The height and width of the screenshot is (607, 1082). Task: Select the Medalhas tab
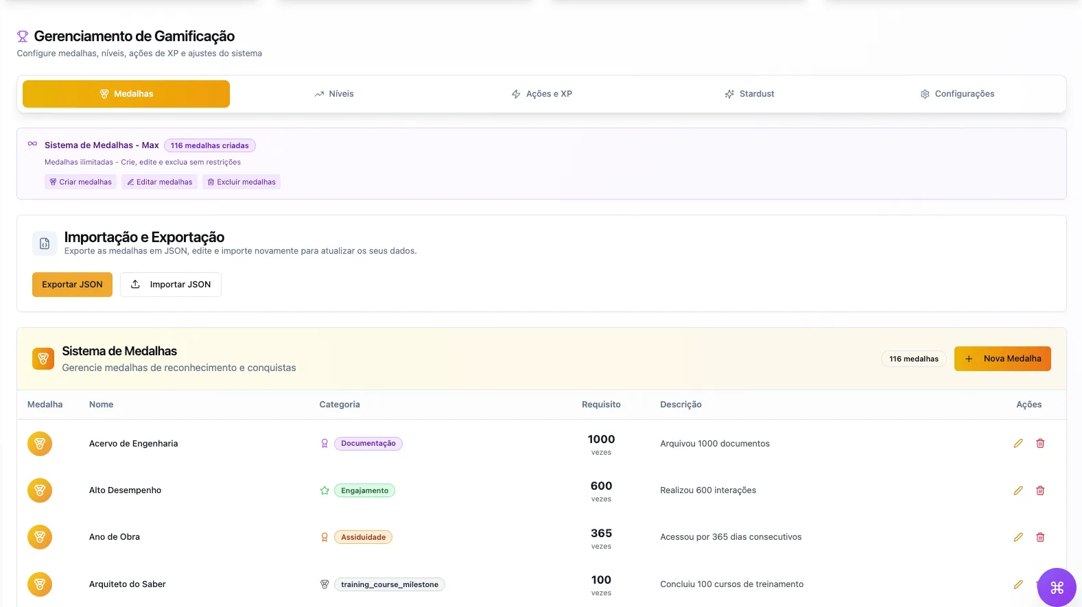point(126,94)
